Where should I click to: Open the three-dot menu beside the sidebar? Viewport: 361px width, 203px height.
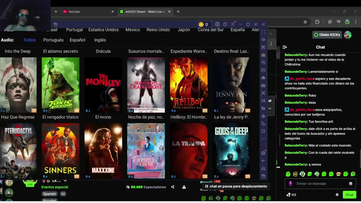coord(271,44)
